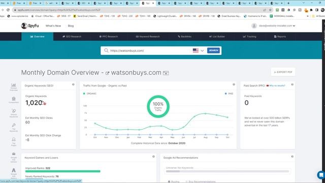Click the share icon in address bar
Screen dimensions: 325x183
coord(265,10)
